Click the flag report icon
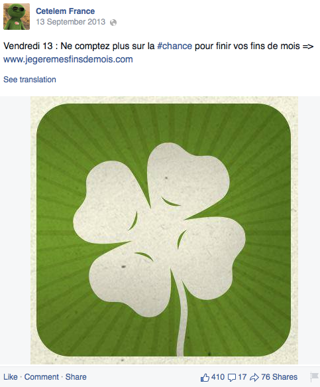The height and width of the screenshot is (387, 320). point(314,377)
